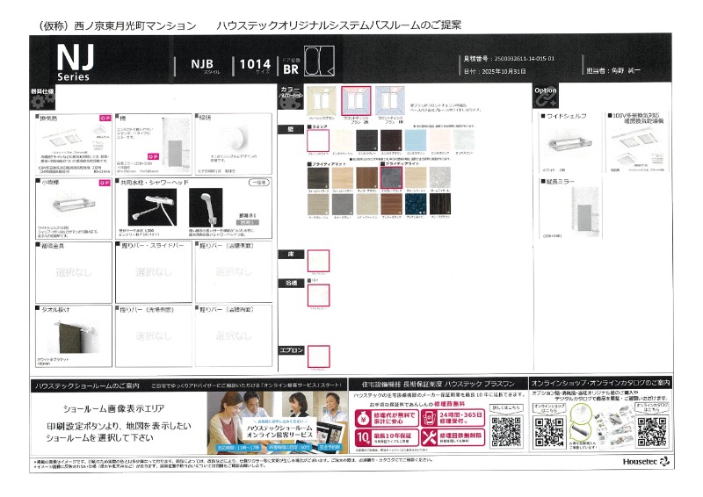Click the QR code under 詳しくはこちら
Image resolution: width=703 pixels, height=497 pixels.
[504, 431]
